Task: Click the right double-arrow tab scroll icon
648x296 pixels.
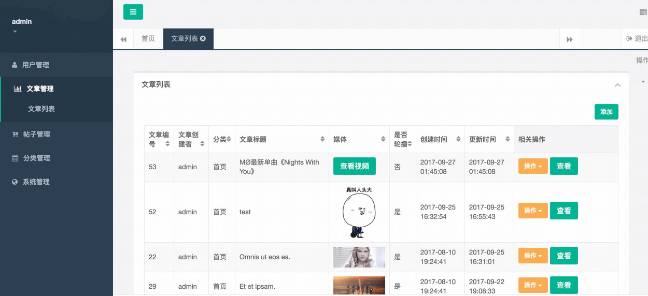Action: click(x=569, y=39)
